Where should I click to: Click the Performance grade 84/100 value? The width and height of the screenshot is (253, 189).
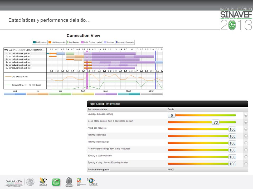point(171,170)
